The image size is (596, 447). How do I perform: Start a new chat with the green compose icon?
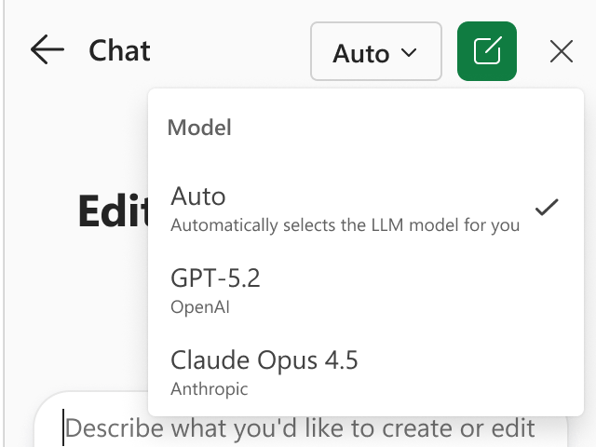coord(487,50)
